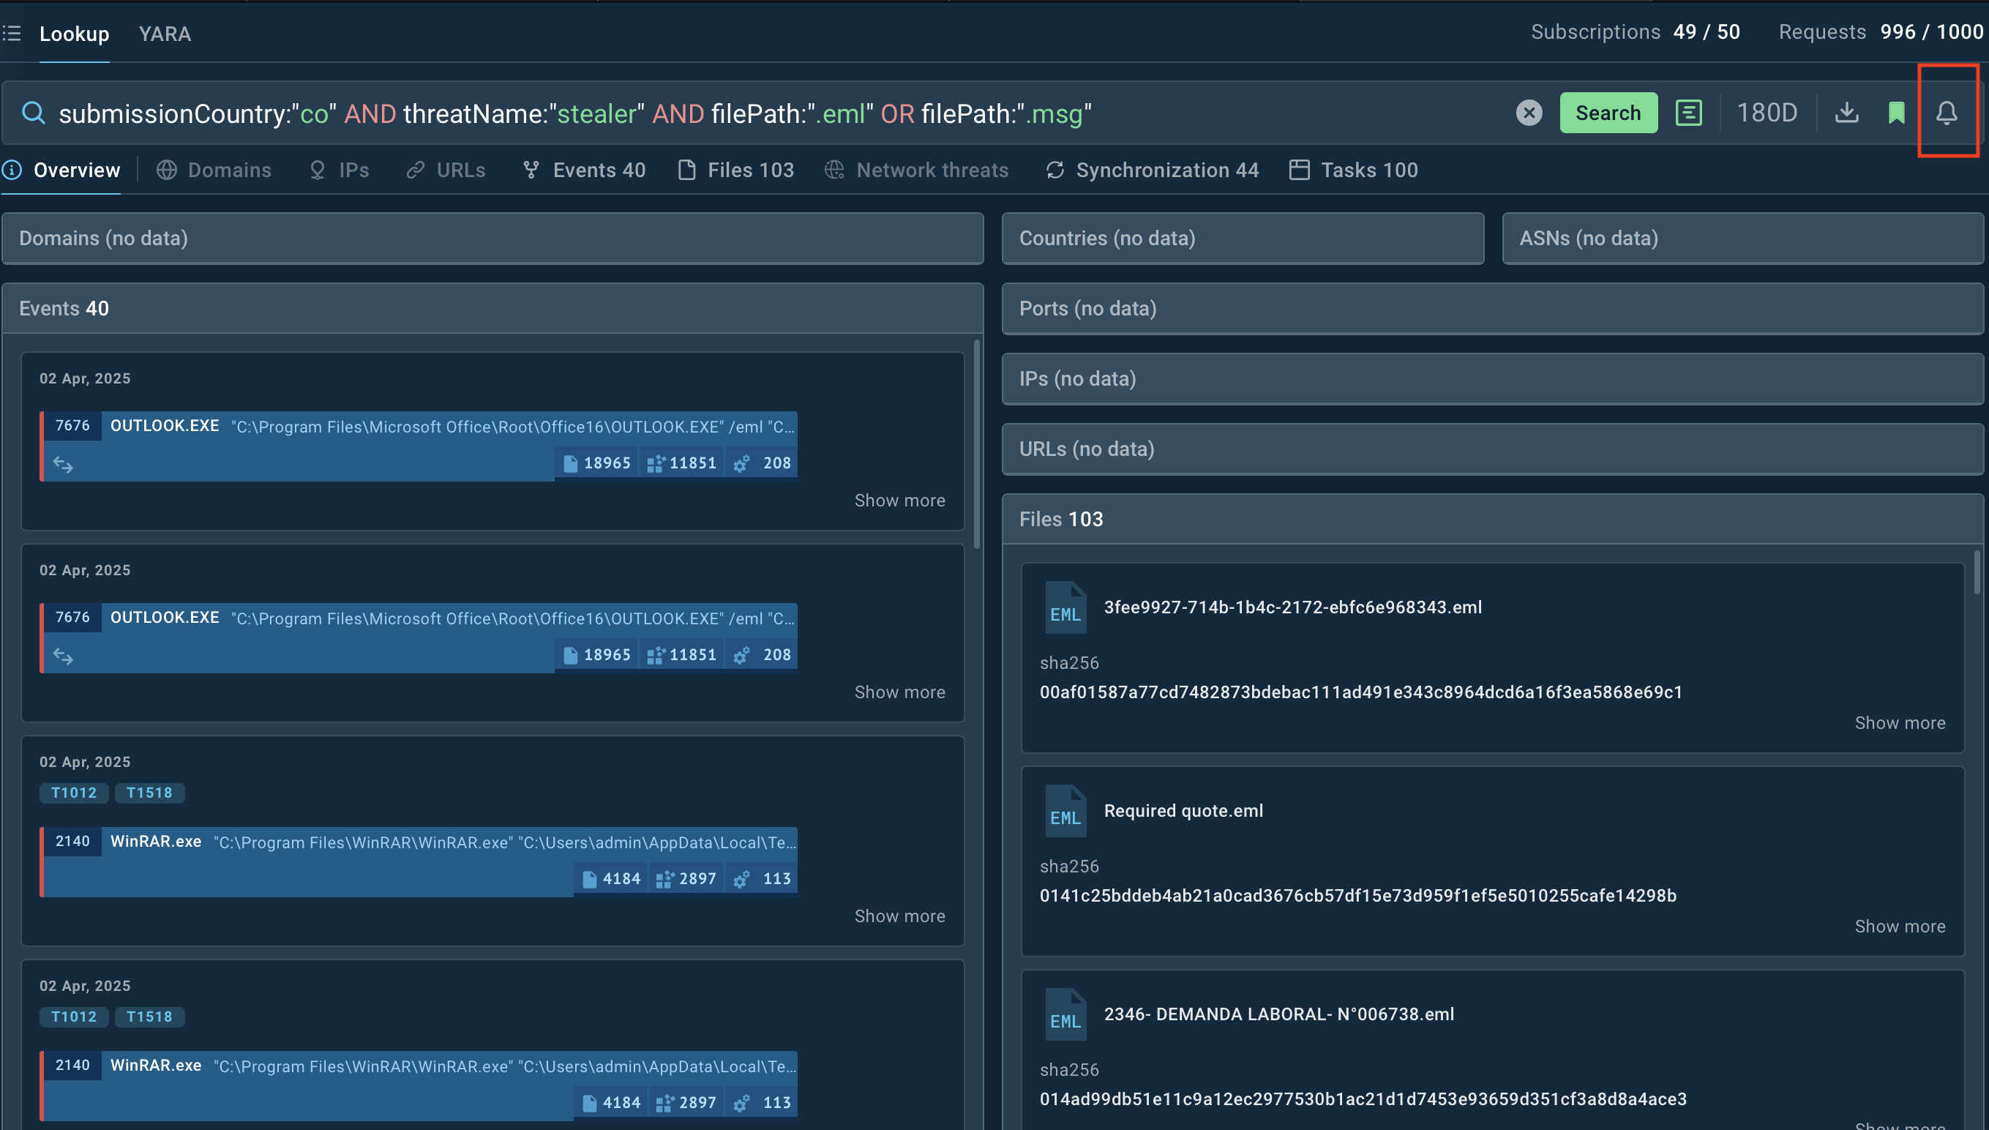1989x1130 pixels.
Task: Click the EML icon of DEMANDA LABORAL file
Action: (x=1065, y=1014)
